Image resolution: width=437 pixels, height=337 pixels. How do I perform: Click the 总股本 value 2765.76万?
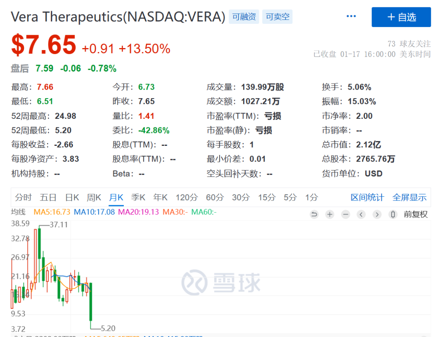375,159
